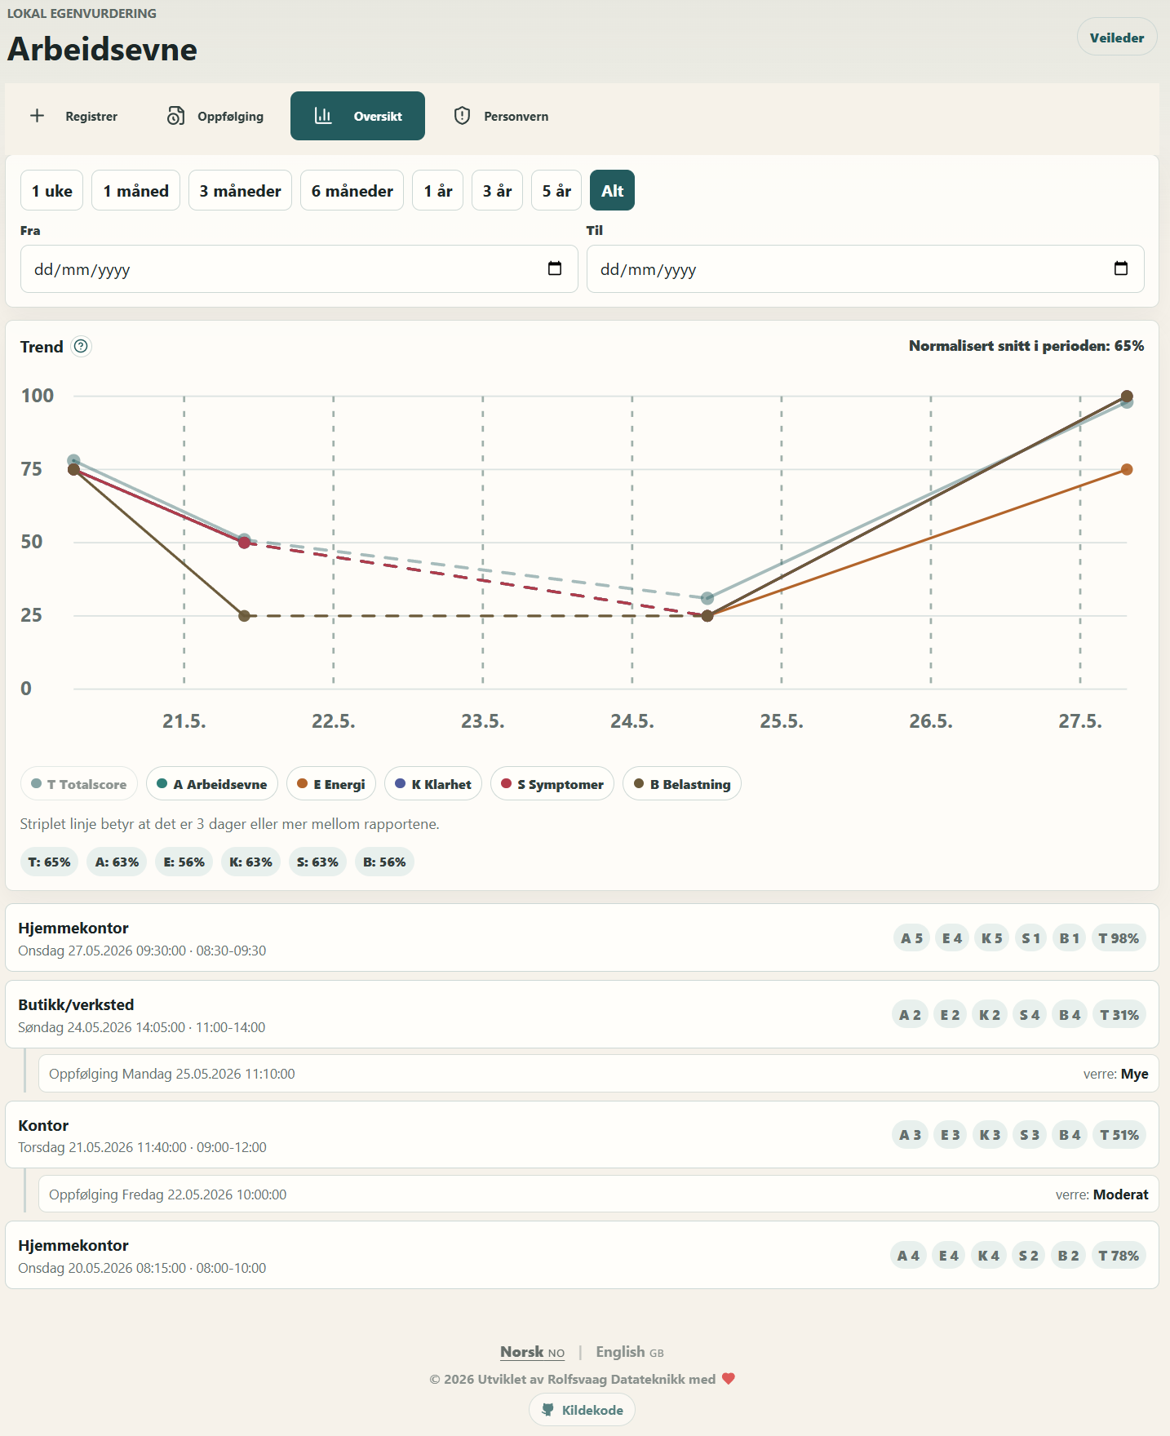Screen dimensions: 1170x1436
Task: Click the Oppfølging tab icon
Action: [x=175, y=116]
